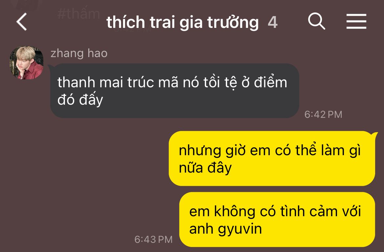Screen dimensions: 384x252
Task: Tap the word 'gyuvin' in the last message
Action: pyautogui.click(x=240, y=230)
